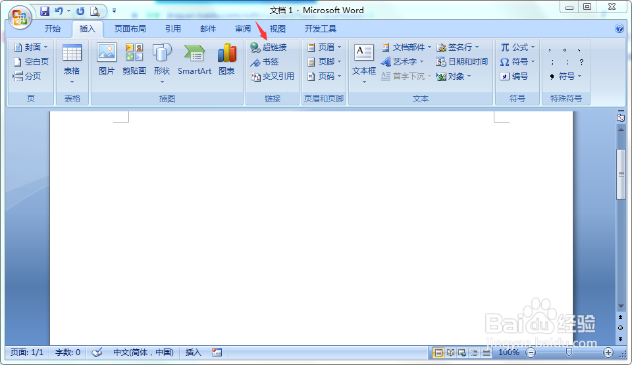
Task: Save the document using the floppy disk icon
Action: tap(45, 11)
